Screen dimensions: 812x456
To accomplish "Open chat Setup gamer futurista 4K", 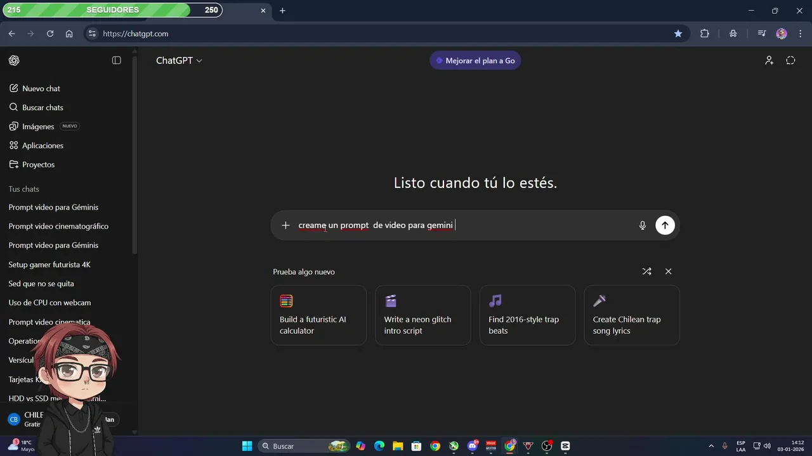I will click(49, 265).
